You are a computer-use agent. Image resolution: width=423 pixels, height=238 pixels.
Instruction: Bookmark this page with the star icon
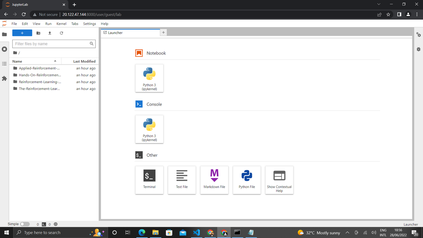click(388, 15)
